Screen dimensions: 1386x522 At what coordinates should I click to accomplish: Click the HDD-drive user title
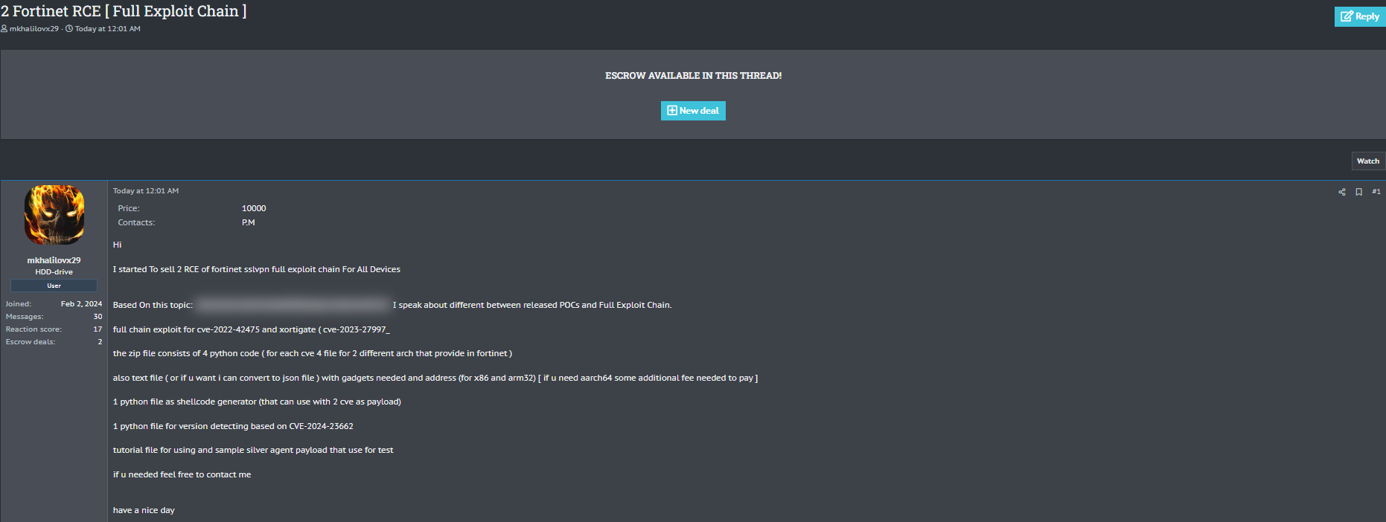[54, 272]
